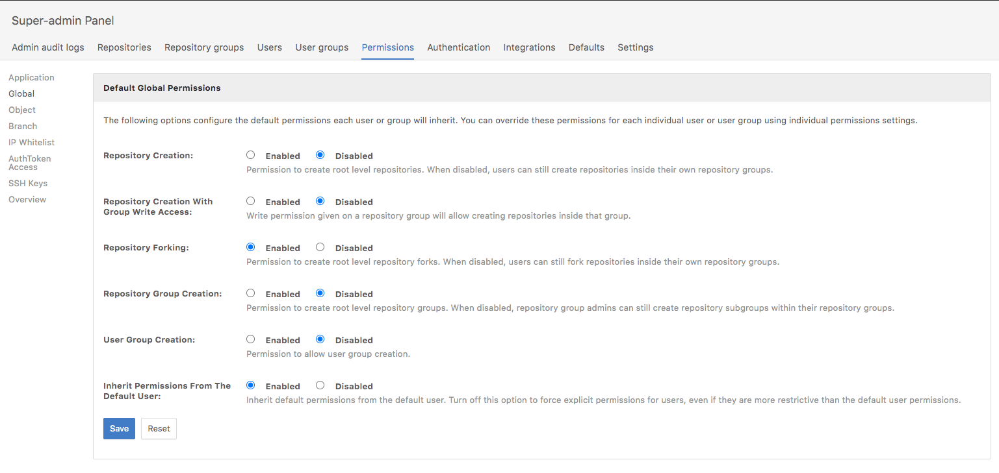
Task: Enable User Group Creation option
Action: (x=251, y=339)
